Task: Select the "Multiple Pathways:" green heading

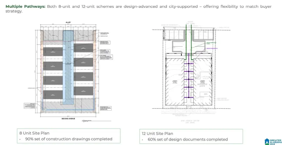Action: (x=25, y=6)
